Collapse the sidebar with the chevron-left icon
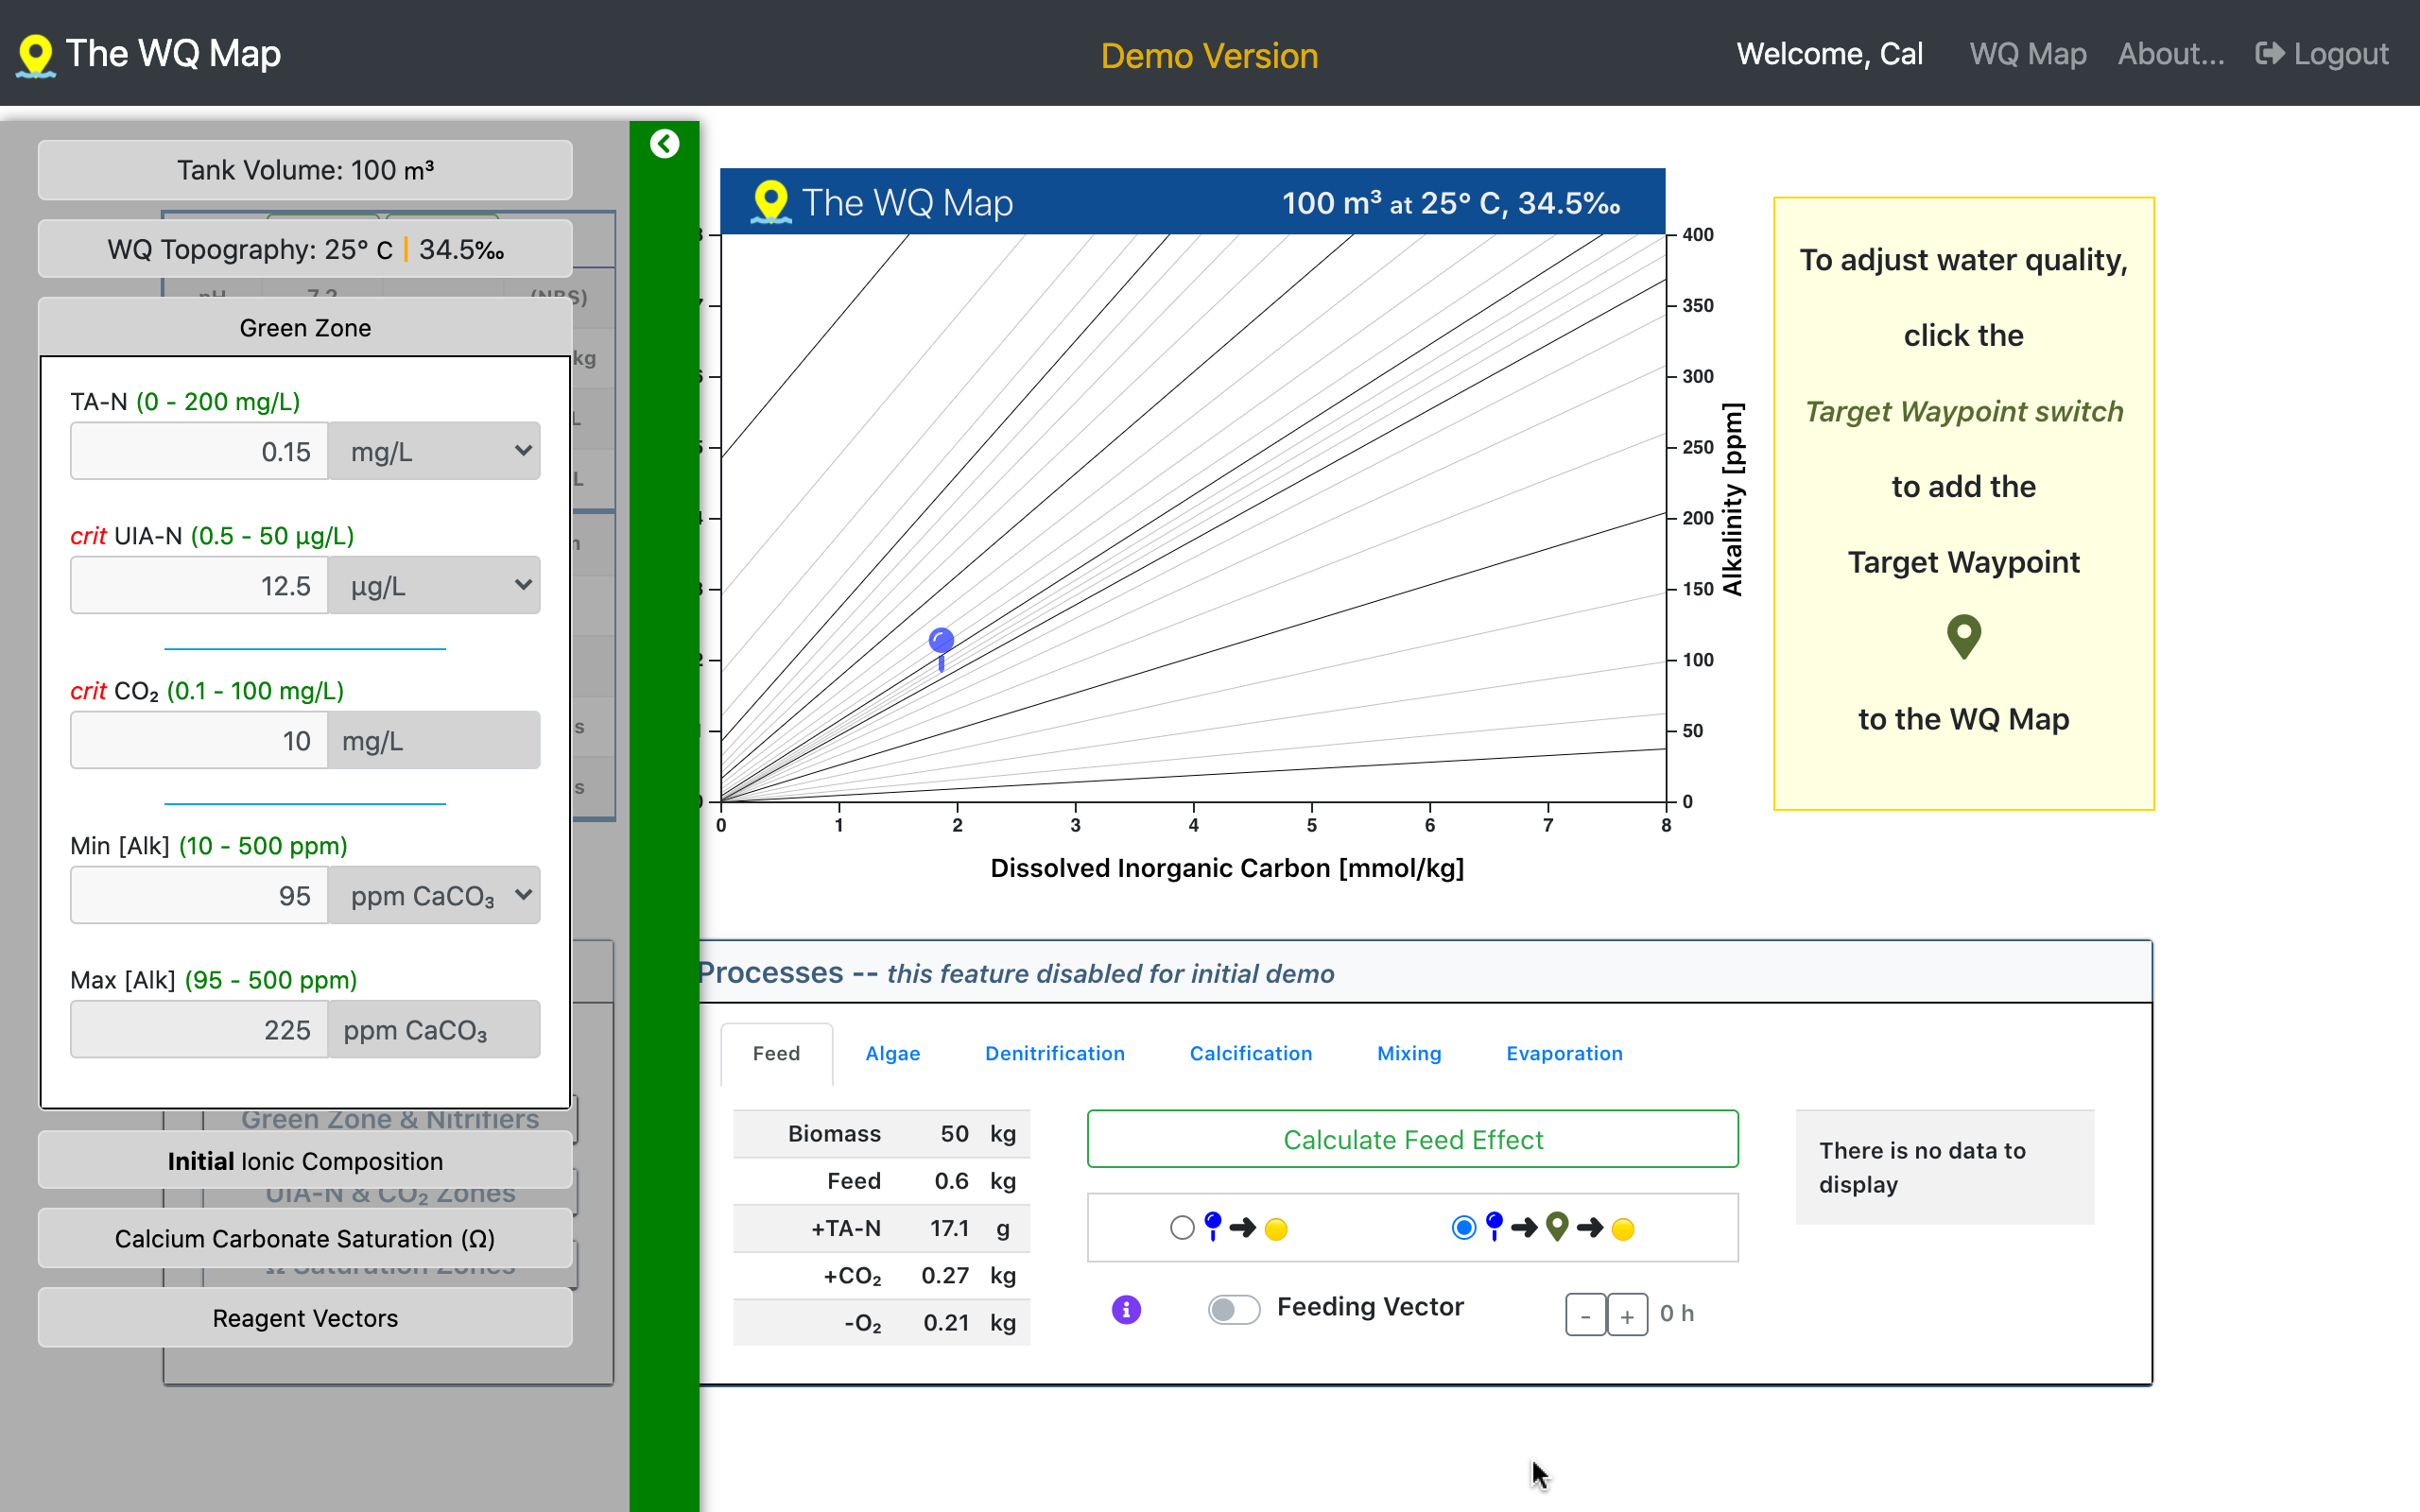The image size is (2420, 1512). [664, 144]
